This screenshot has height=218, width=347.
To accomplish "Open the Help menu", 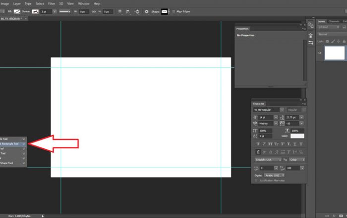I will coord(97,4).
